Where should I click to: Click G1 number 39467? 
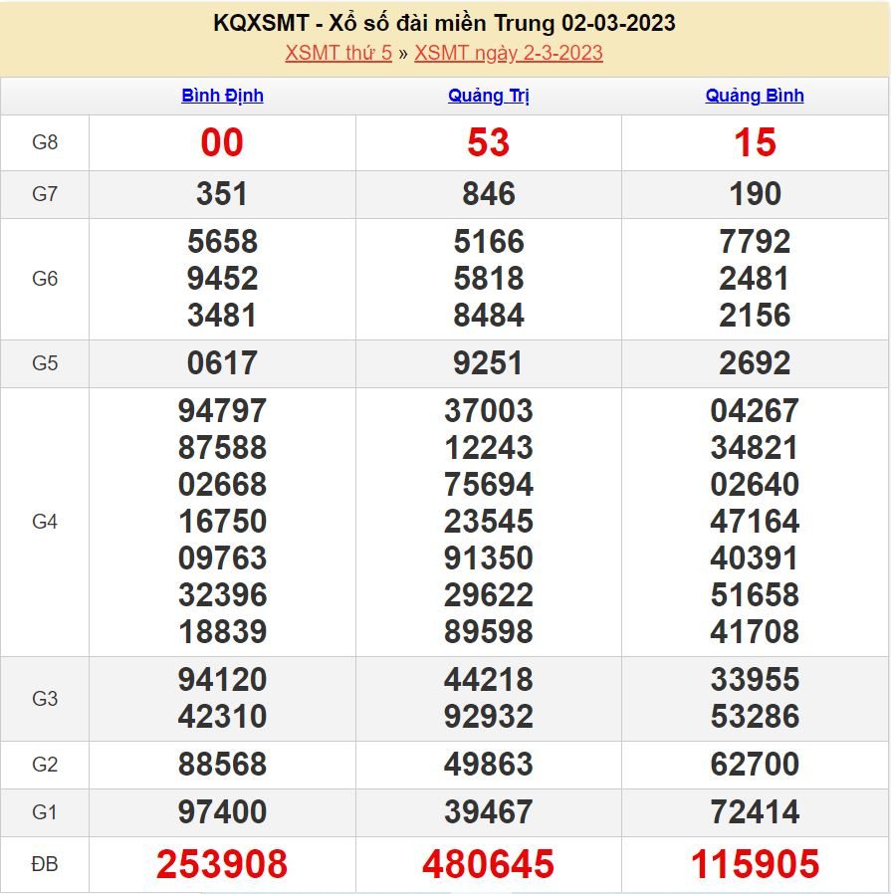click(x=489, y=812)
